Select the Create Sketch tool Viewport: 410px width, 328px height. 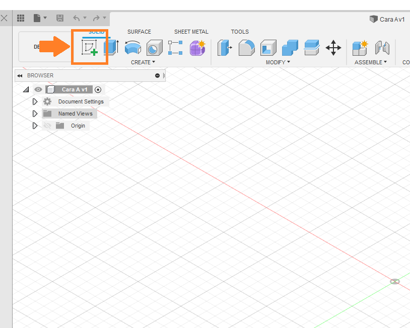(x=89, y=47)
